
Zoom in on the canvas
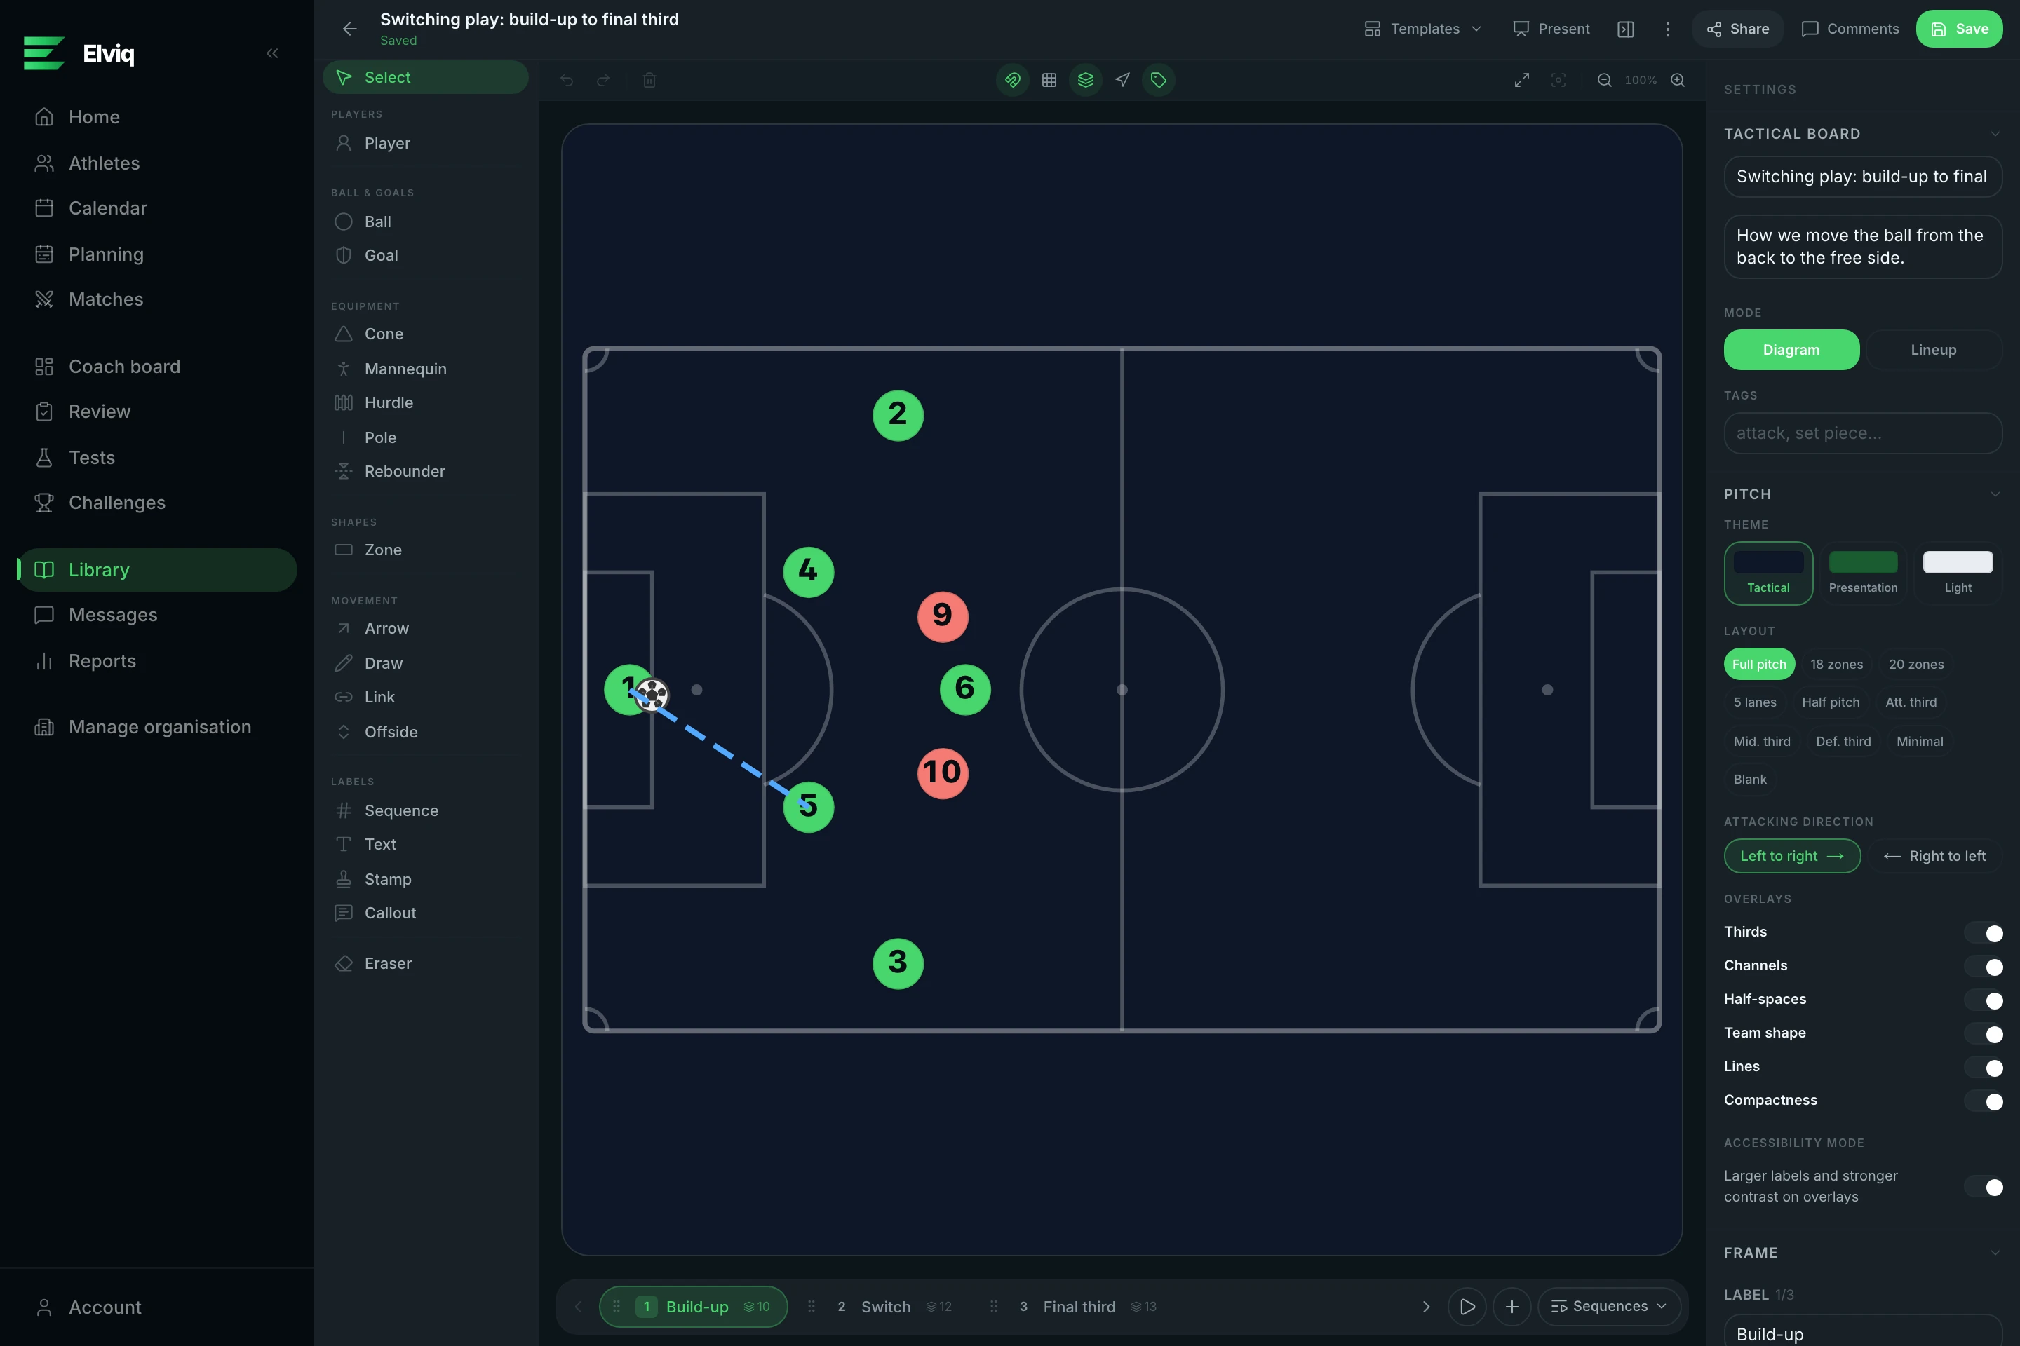click(1677, 80)
